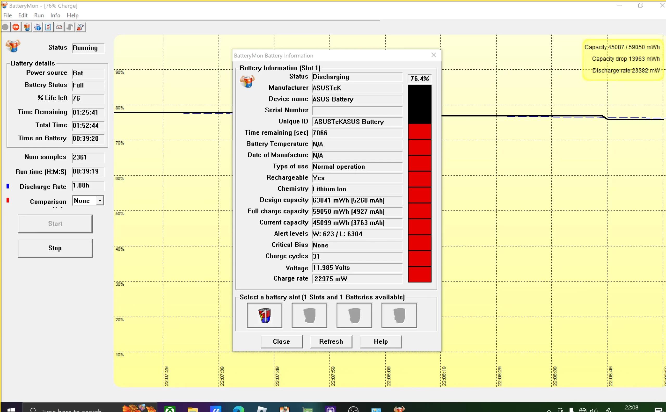Click the Stop button in left panel
This screenshot has height=412, width=666.
click(55, 248)
